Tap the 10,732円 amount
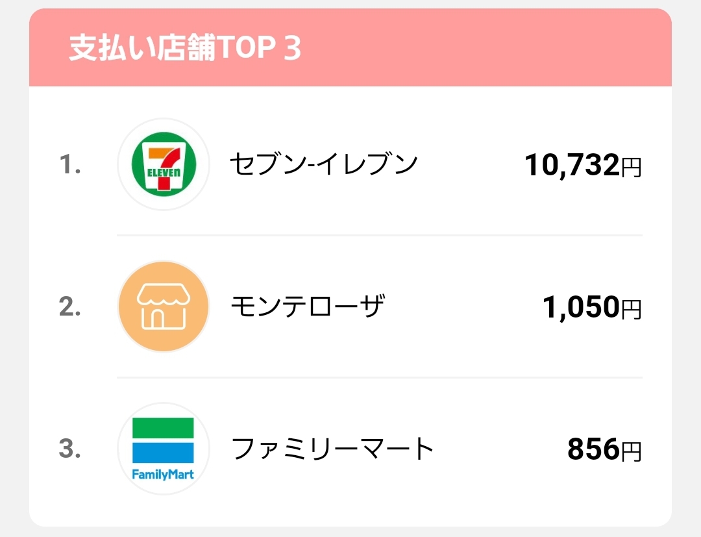The width and height of the screenshot is (701, 537). (x=584, y=165)
